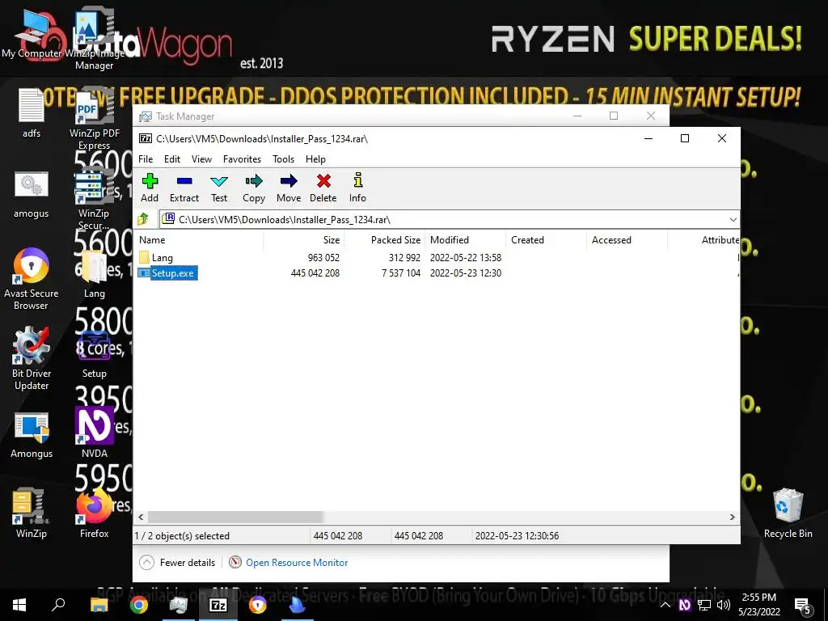Click the NVDA tray icon
Viewport: 828px width, 621px height.
[684, 605]
